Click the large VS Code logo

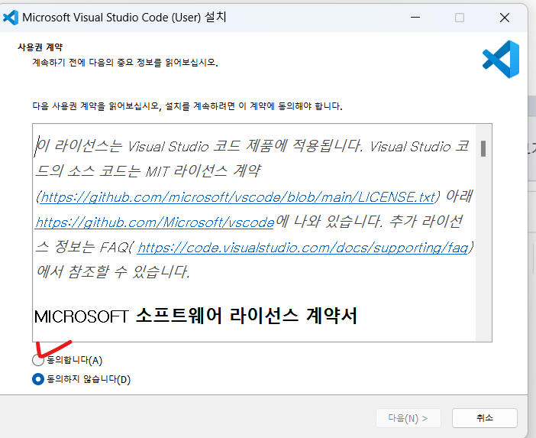pos(501,59)
